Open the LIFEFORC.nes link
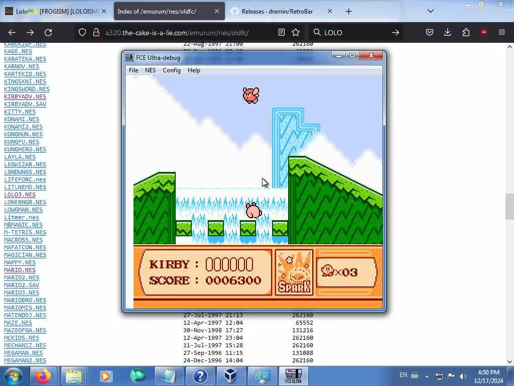514x386 pixels. coord(25,179)
